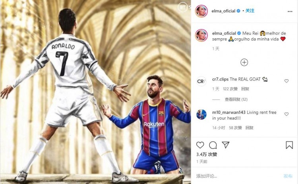Open m10_marwan143 profile avatar
The width and height of the screenshot is (298, 184).
point(201,114)
